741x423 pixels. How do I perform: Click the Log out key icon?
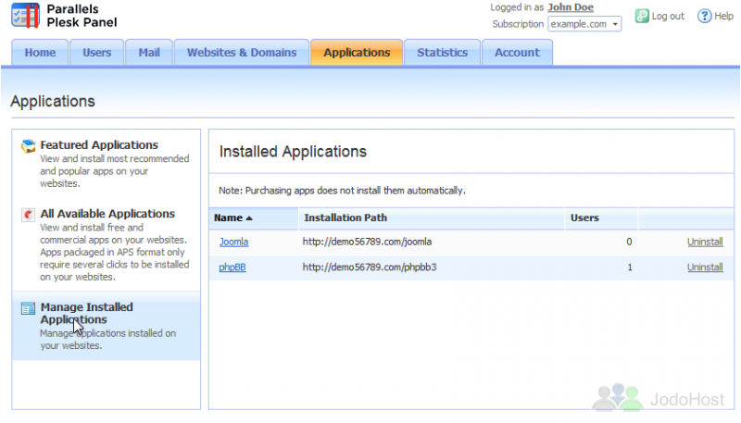coord(642,16)
